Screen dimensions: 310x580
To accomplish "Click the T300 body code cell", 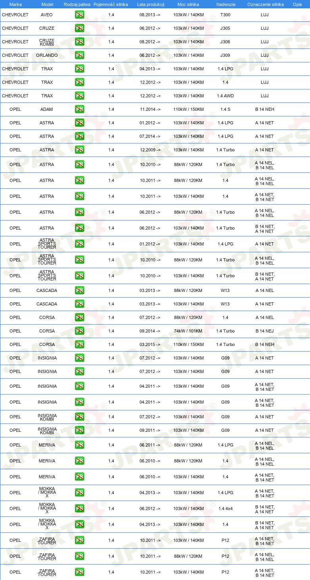I will point(225,15).
